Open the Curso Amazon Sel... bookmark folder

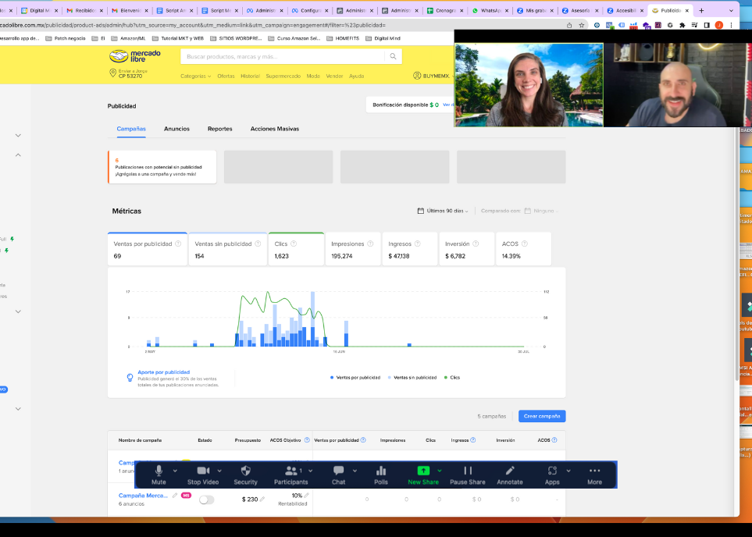pos(294,38)
